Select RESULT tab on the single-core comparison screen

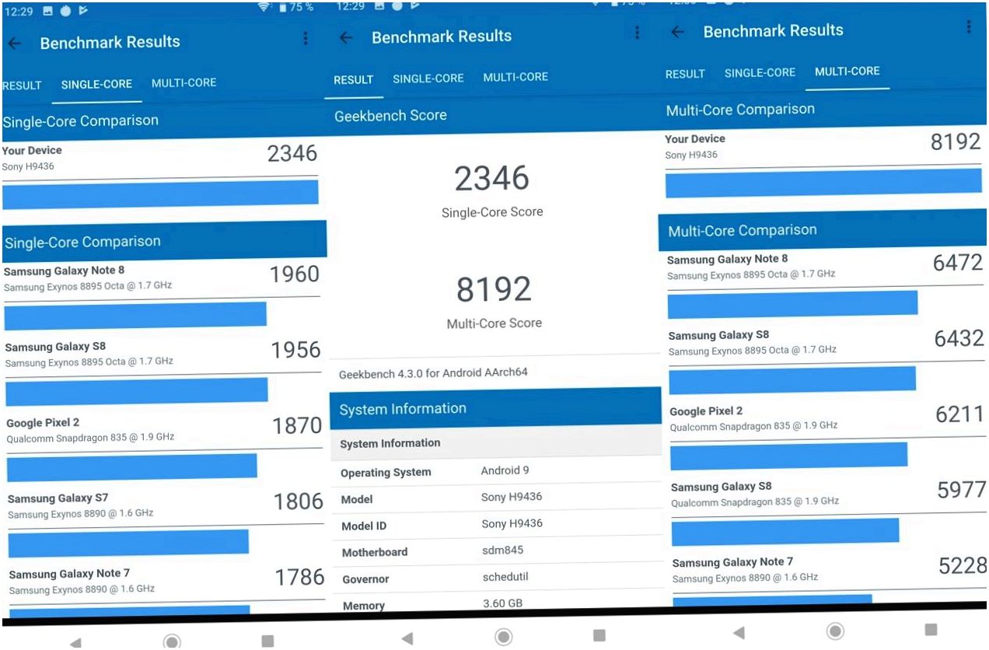pyautogui.click(x=22, y=86)
